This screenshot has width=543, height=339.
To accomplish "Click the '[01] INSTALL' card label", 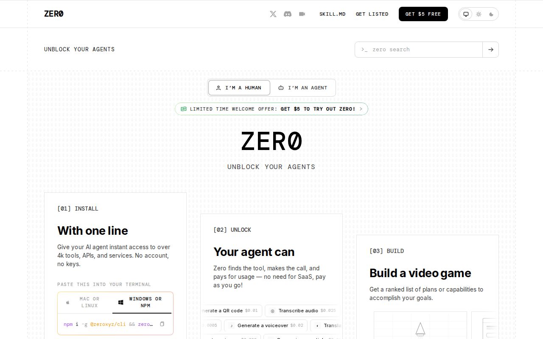I will point(78,208).
